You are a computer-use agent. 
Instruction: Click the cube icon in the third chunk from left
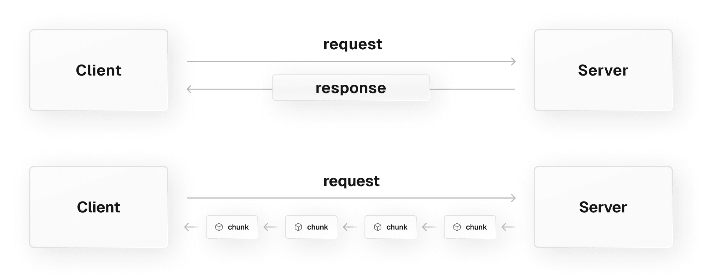coord(378,227)
